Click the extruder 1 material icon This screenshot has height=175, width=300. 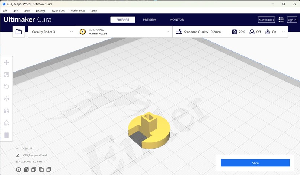(83, 32)
